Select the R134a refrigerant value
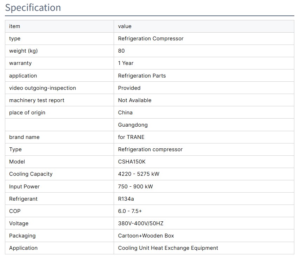Screen dimensions: 301x261 (126, 199)
